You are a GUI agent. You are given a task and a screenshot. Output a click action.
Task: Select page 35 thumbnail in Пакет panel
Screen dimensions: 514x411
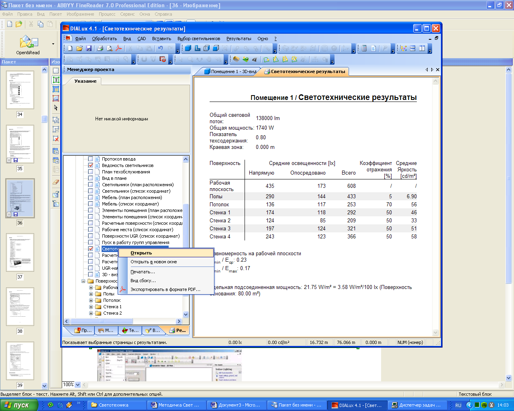coord(20,144)
